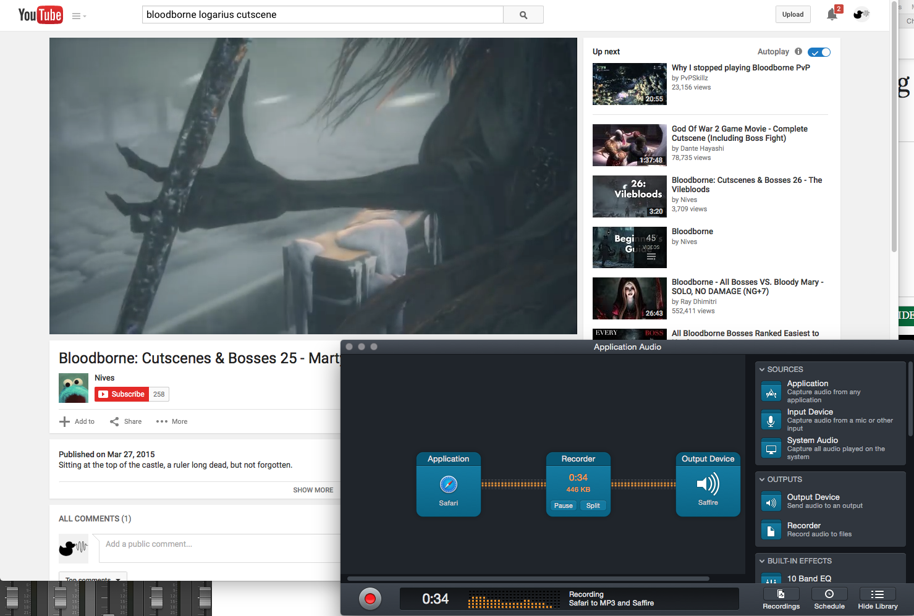Click the Saffire Output Device speaker icon

tap(708, 484)
